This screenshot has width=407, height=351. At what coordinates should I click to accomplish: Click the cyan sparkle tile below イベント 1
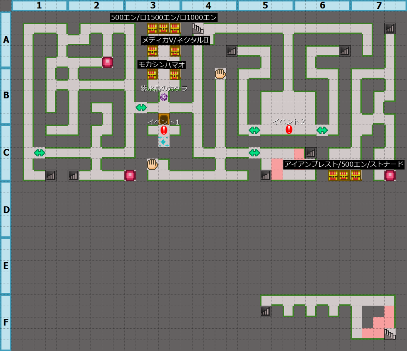[164, 141]
